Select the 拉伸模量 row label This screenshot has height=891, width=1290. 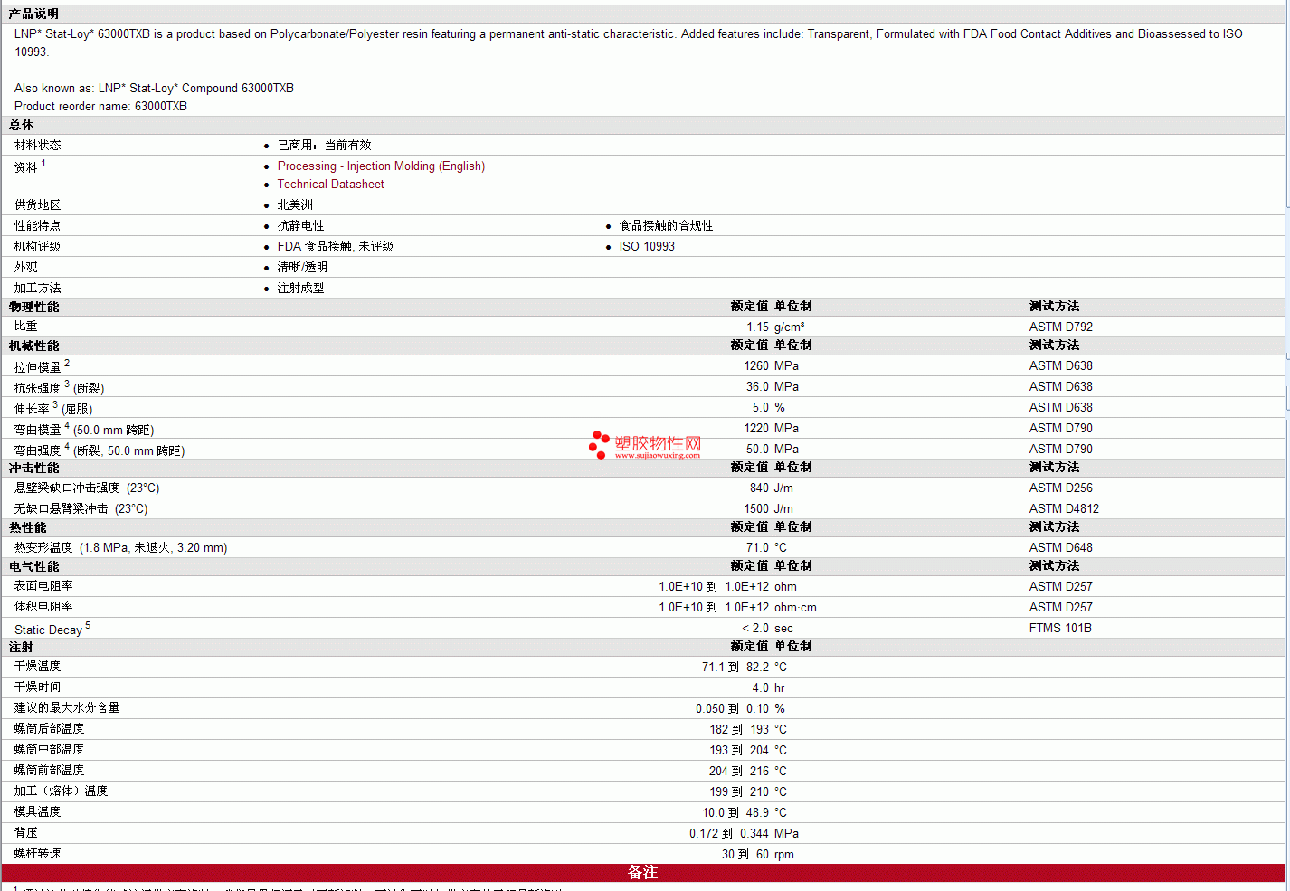[x=42, y=366]
